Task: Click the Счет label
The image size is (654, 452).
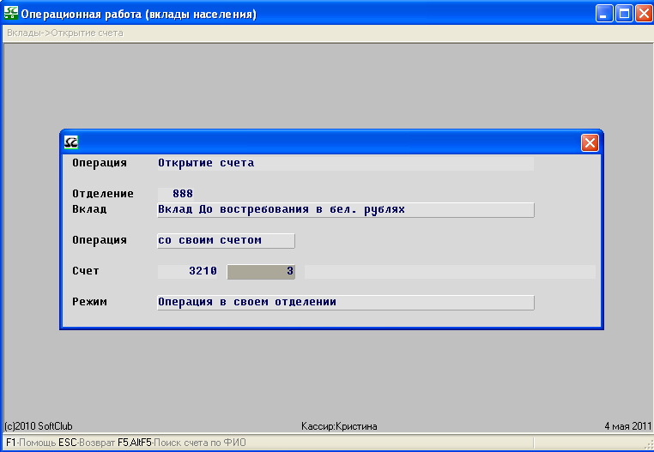Action: tap(86, 271)
